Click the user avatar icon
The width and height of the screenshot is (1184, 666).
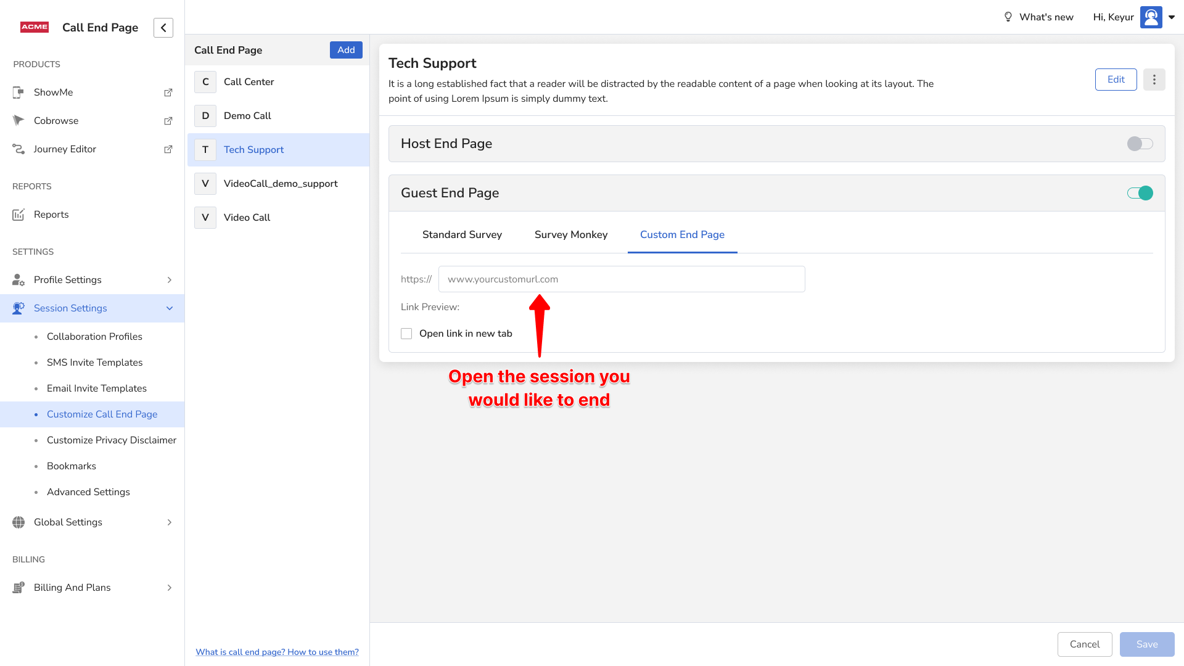click(1151, 17)
